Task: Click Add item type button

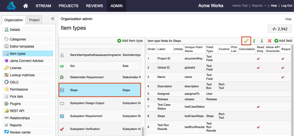Action: pos(130,41)
